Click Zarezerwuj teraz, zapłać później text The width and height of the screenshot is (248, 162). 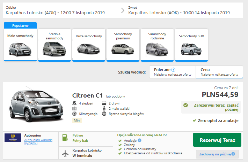[216, 107]
